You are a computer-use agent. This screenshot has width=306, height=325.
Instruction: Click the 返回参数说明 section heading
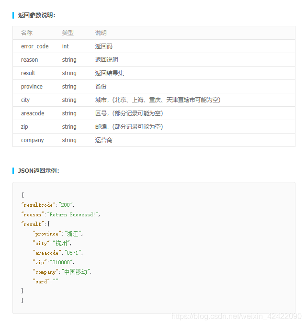[37, 15]
